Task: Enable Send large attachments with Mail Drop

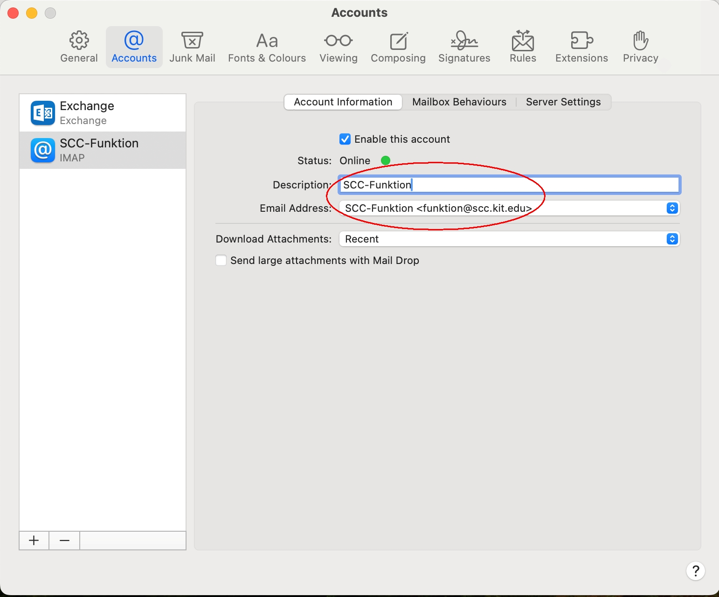Action: [221, 260]
